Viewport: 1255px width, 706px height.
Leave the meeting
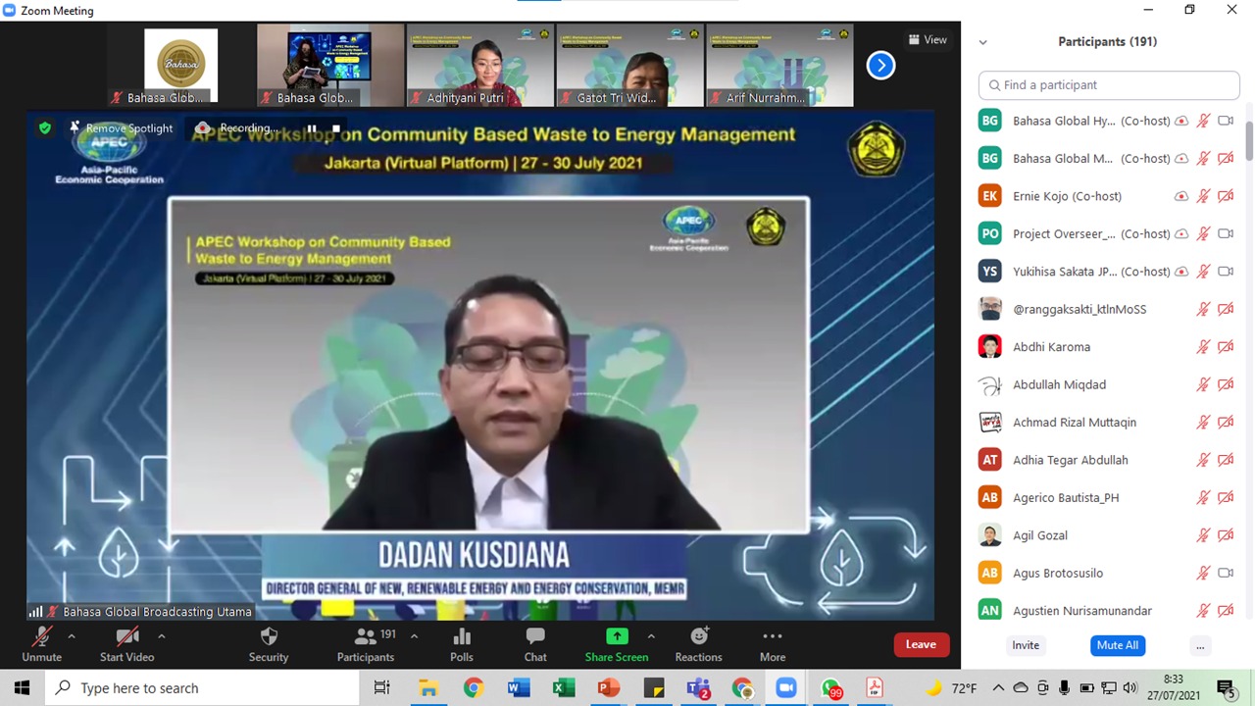[x=920, y=644]
